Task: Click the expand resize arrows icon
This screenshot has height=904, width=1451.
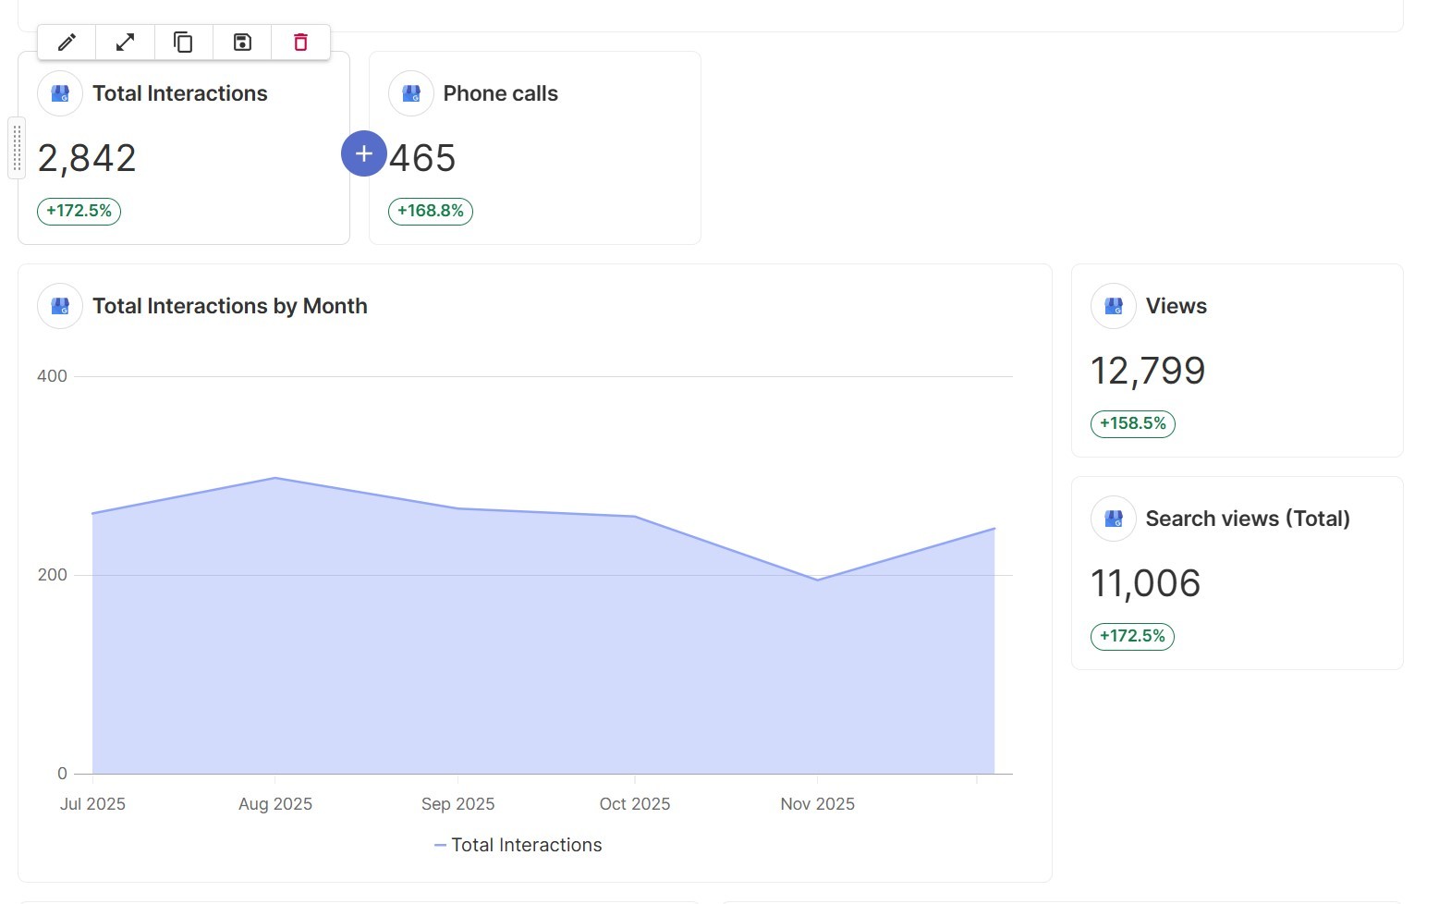Action: click(125, 43)
